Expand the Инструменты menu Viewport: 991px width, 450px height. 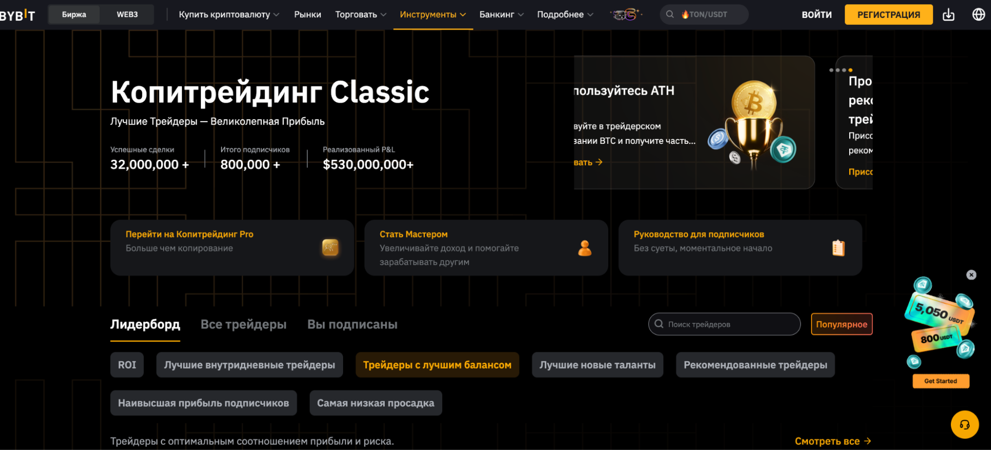(433, 15)
